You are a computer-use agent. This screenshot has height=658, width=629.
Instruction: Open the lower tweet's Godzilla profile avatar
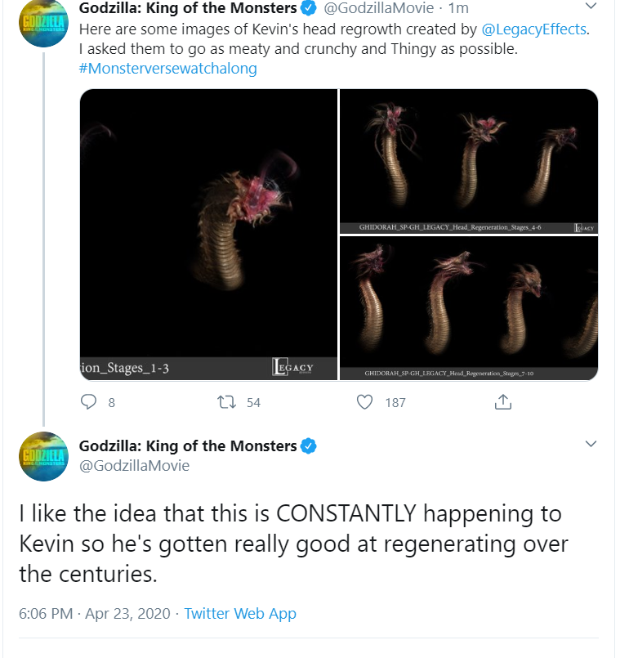(43, 456)
